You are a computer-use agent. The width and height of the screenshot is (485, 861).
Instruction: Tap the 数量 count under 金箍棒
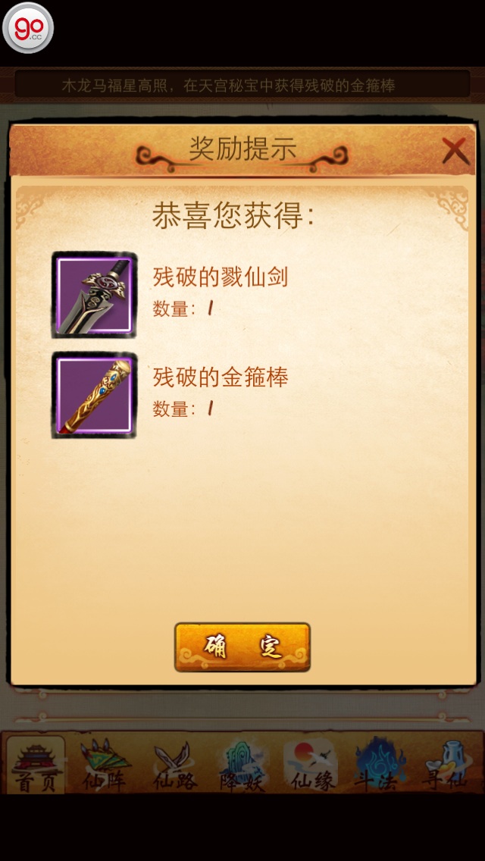coord(183,409)
